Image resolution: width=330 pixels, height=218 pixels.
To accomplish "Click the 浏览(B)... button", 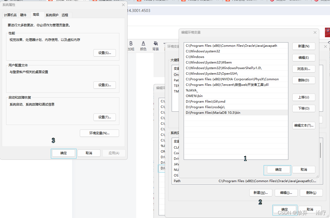I will [x=304, y=69].
